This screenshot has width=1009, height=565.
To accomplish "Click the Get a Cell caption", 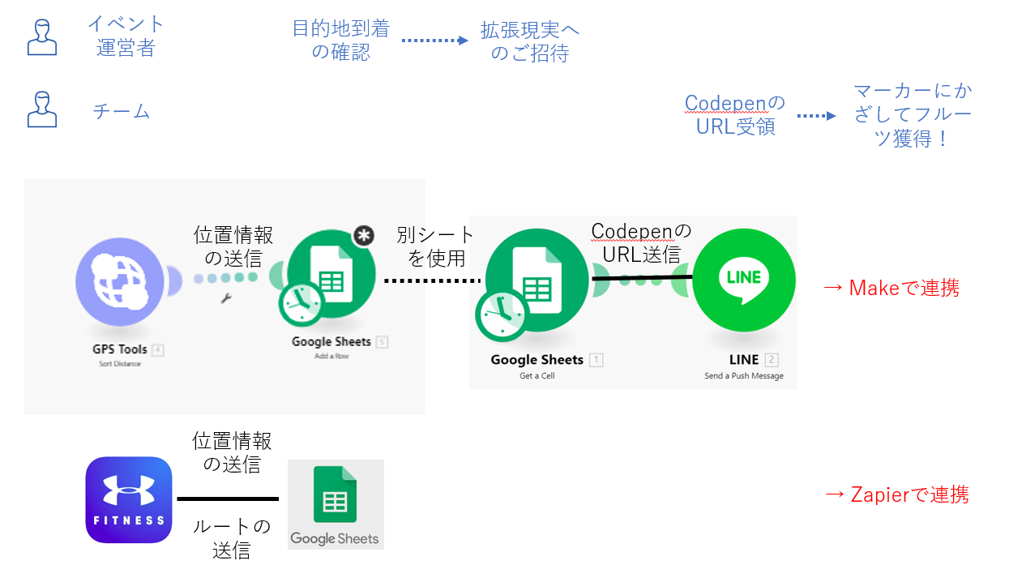I will 537,375.
